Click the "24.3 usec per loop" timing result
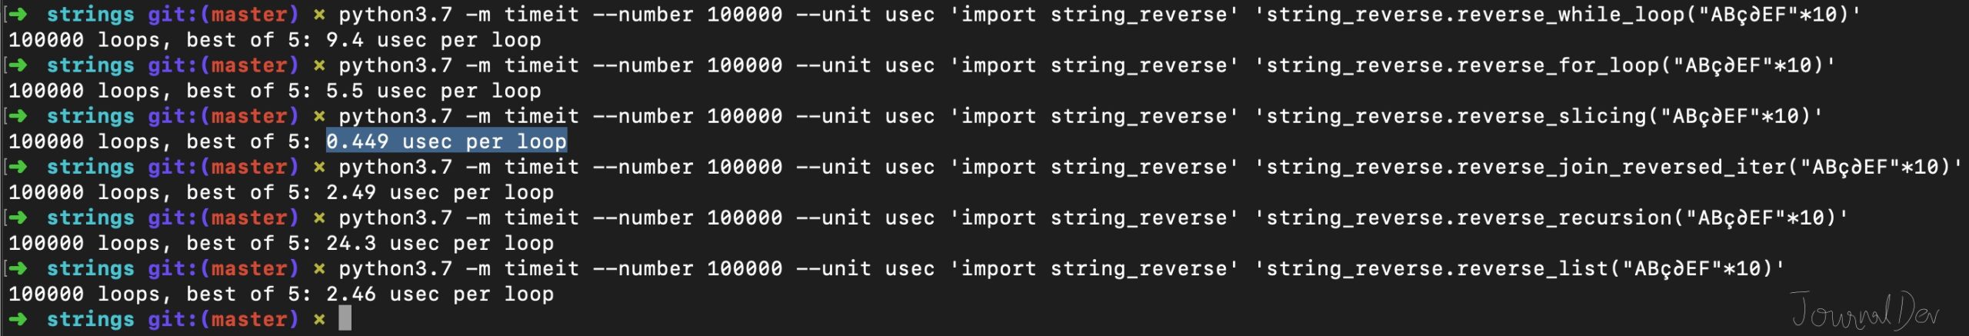 439,243
